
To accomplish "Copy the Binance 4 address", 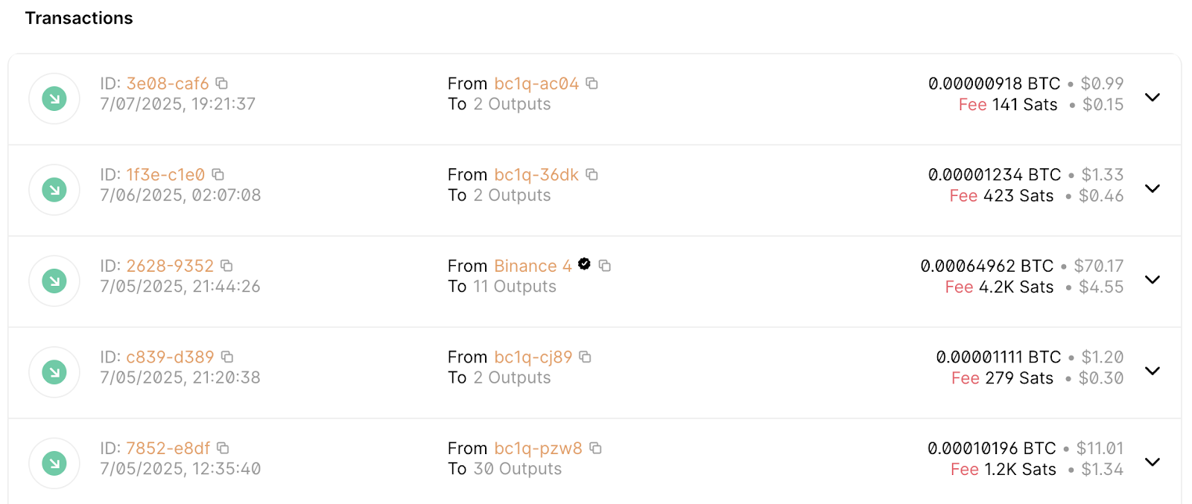I will pos(605,266).
